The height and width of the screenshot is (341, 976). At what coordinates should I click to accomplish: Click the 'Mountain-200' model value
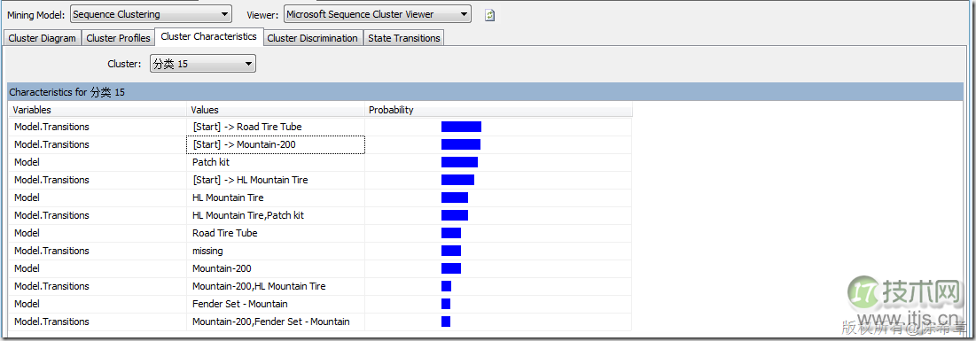[x=222, y=269]
